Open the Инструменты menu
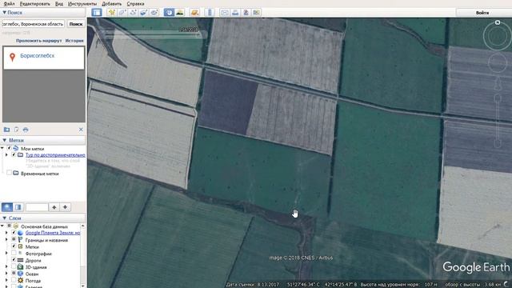Screen dimensions: 512x288 coord(82,3)
